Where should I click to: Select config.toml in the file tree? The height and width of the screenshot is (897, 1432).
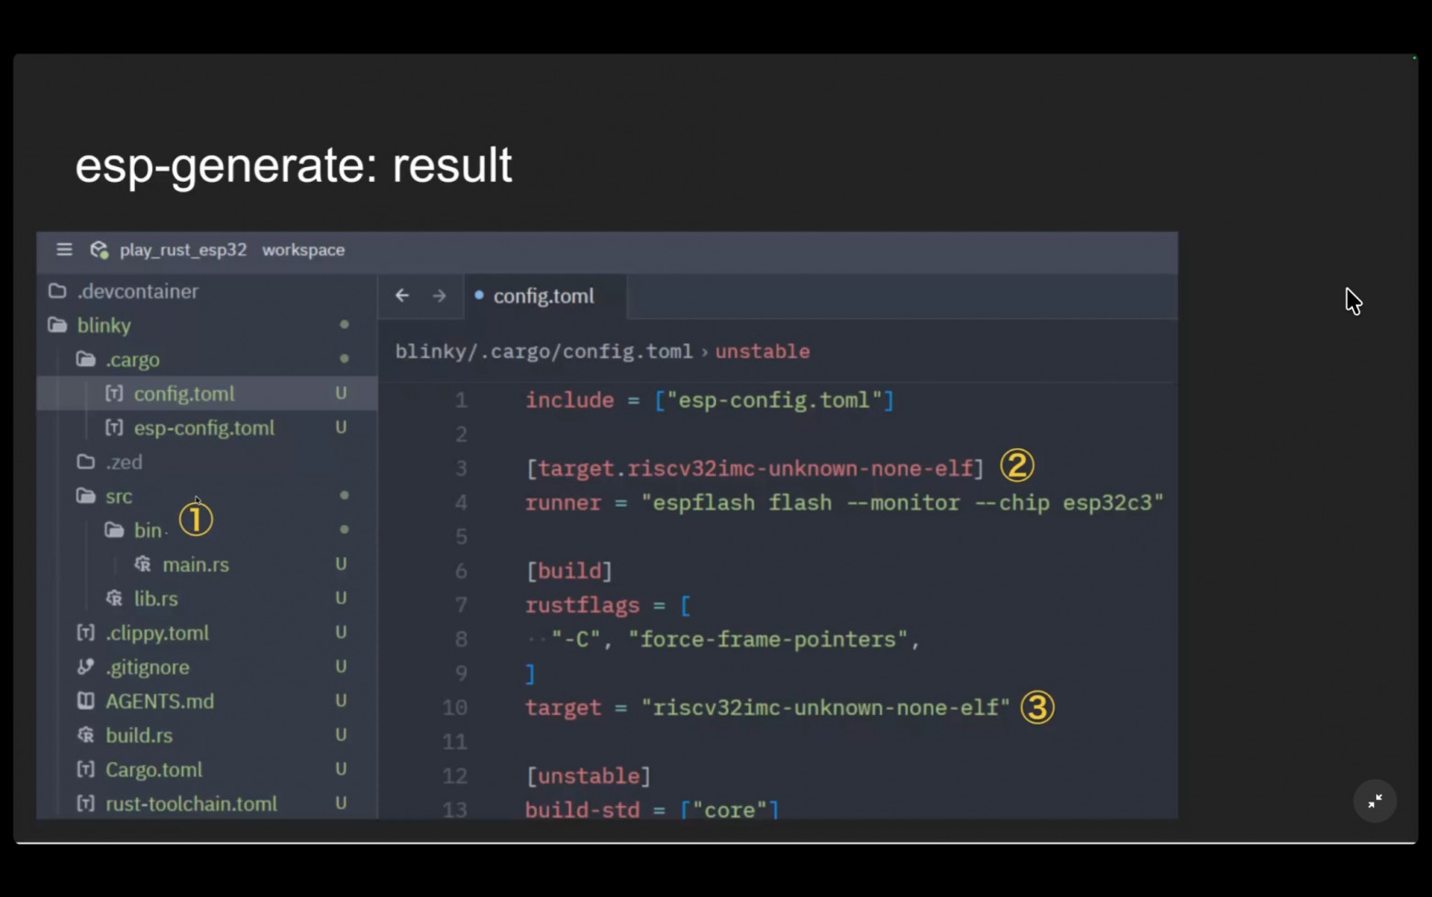pos(207,393)
